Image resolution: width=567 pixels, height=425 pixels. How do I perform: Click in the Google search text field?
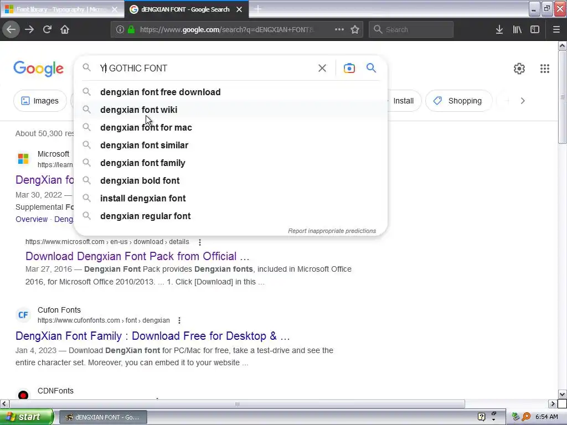(x=206, y=68)
